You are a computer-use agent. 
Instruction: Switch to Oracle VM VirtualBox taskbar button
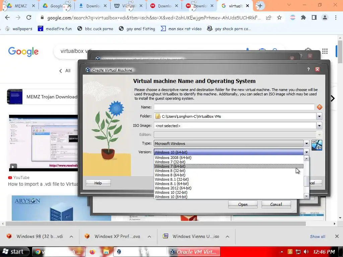click(x=194, y=252)
